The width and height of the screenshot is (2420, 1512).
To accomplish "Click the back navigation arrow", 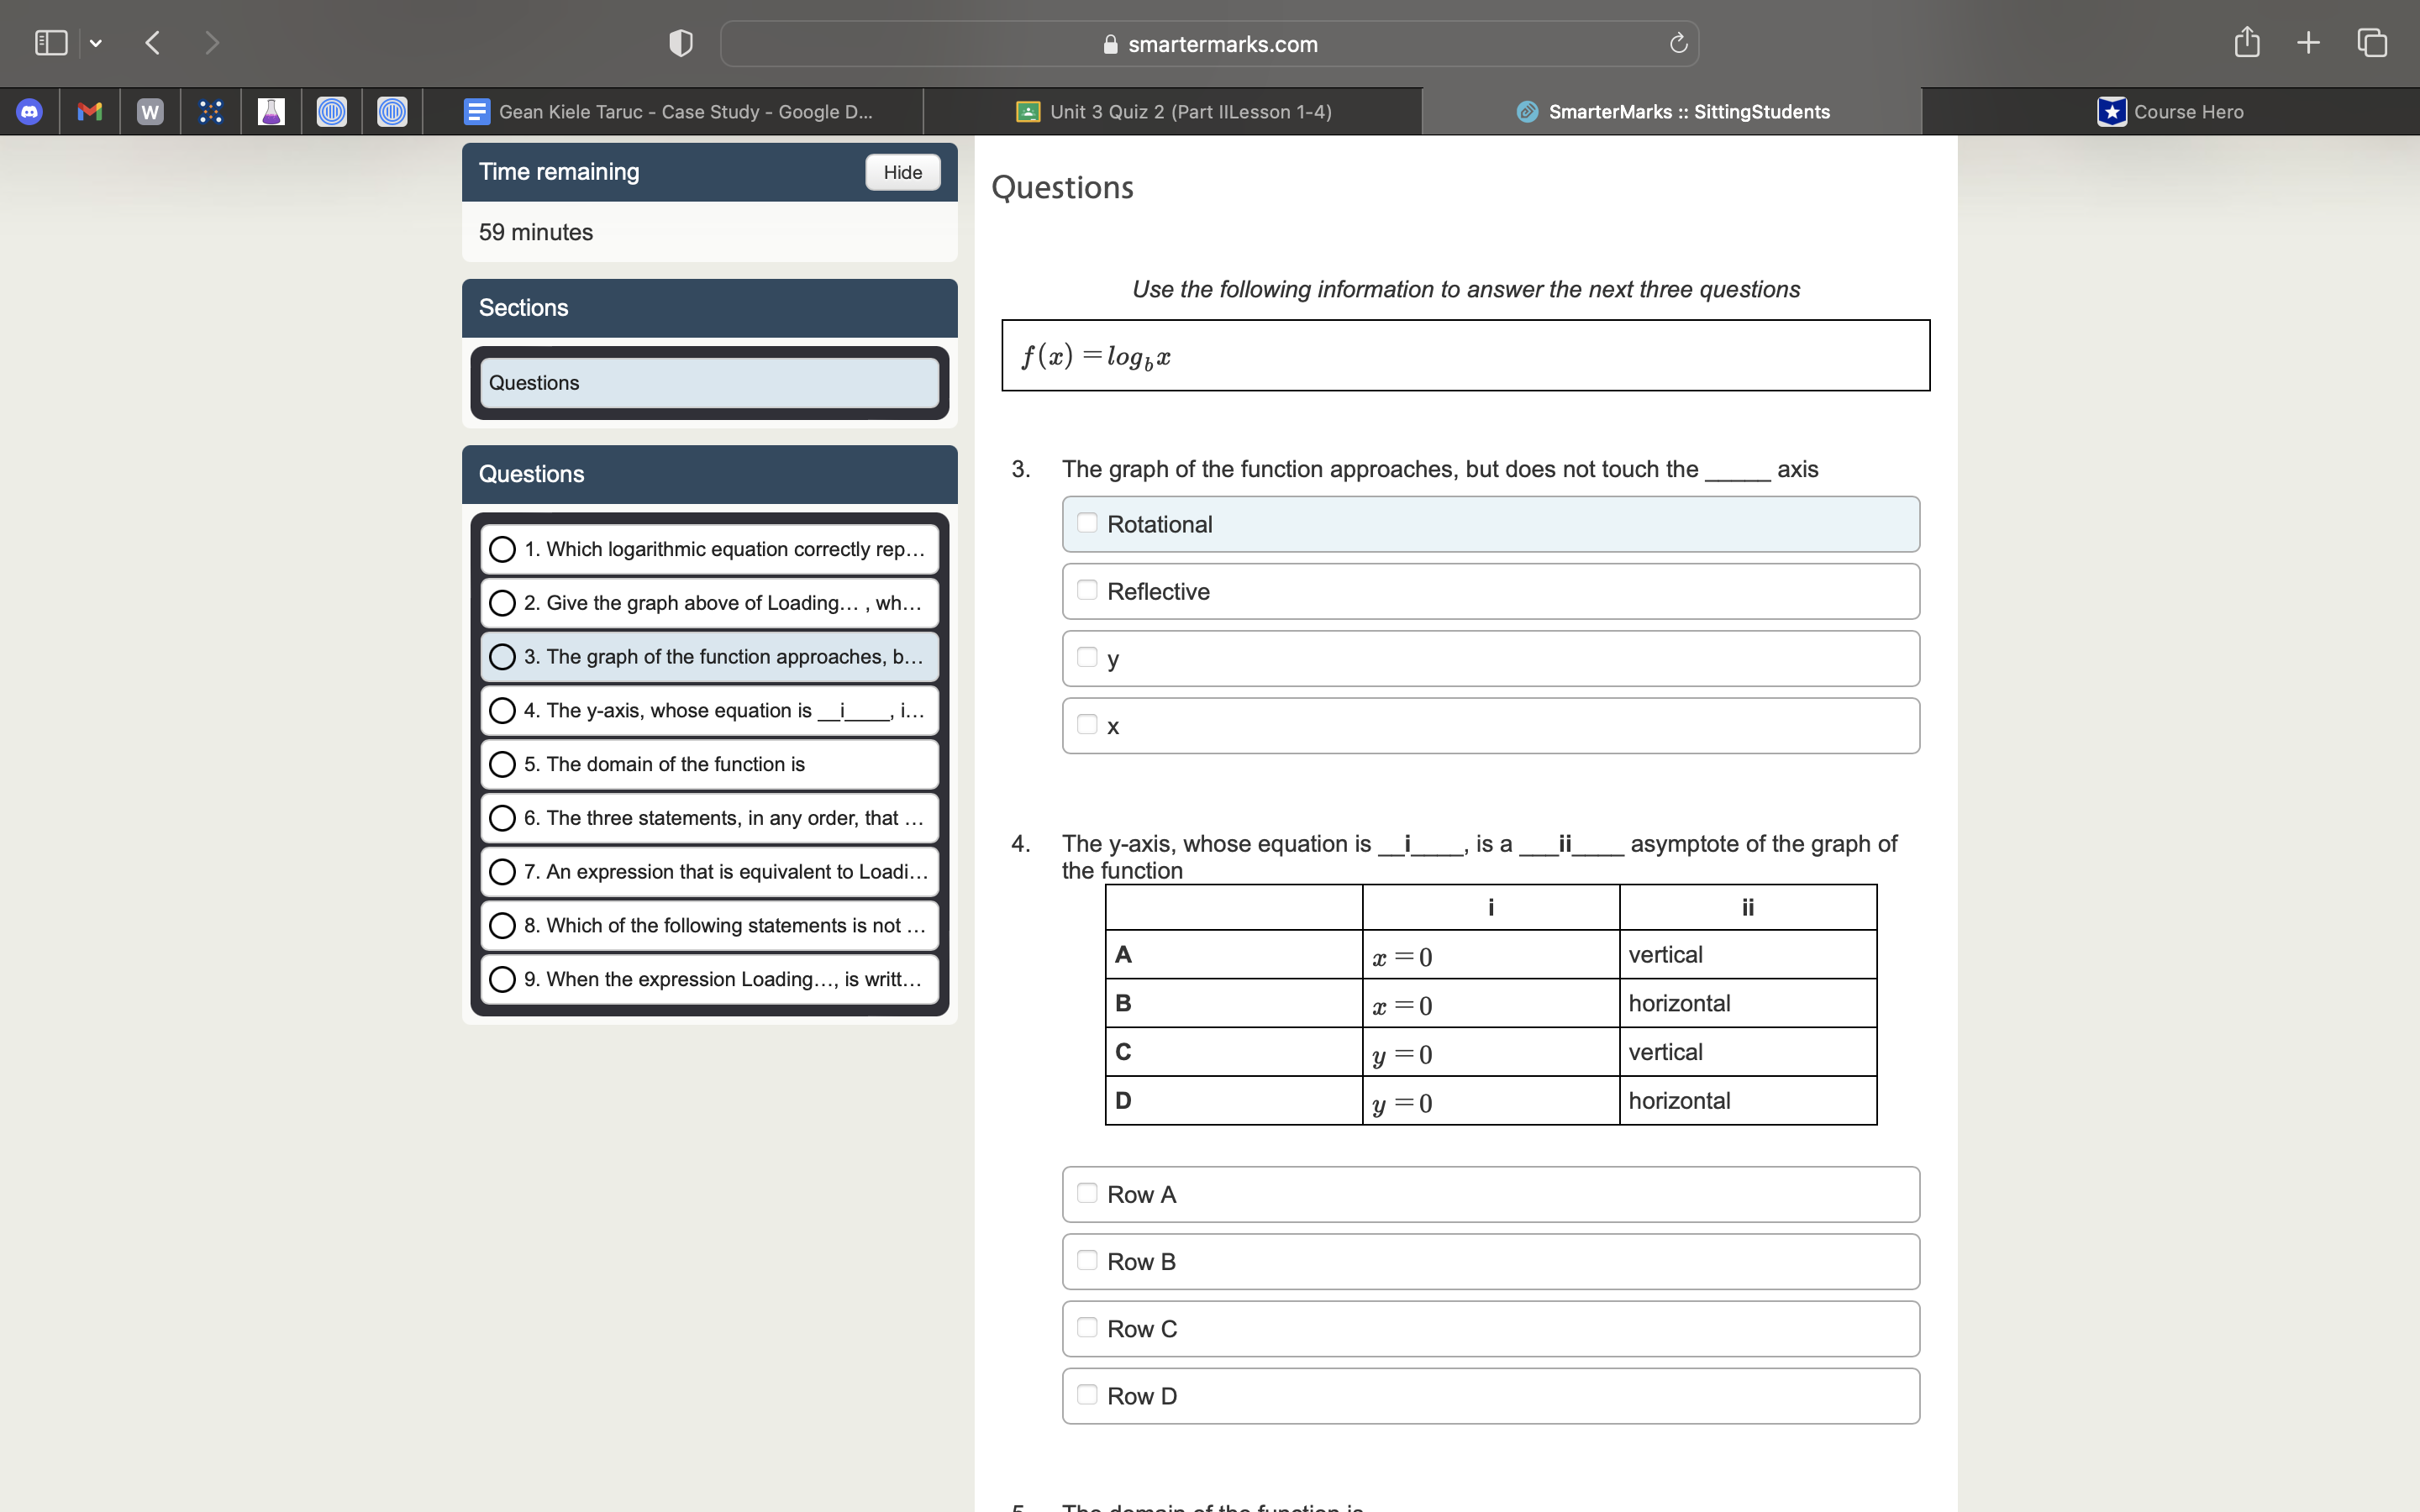I will pos(152,42).
